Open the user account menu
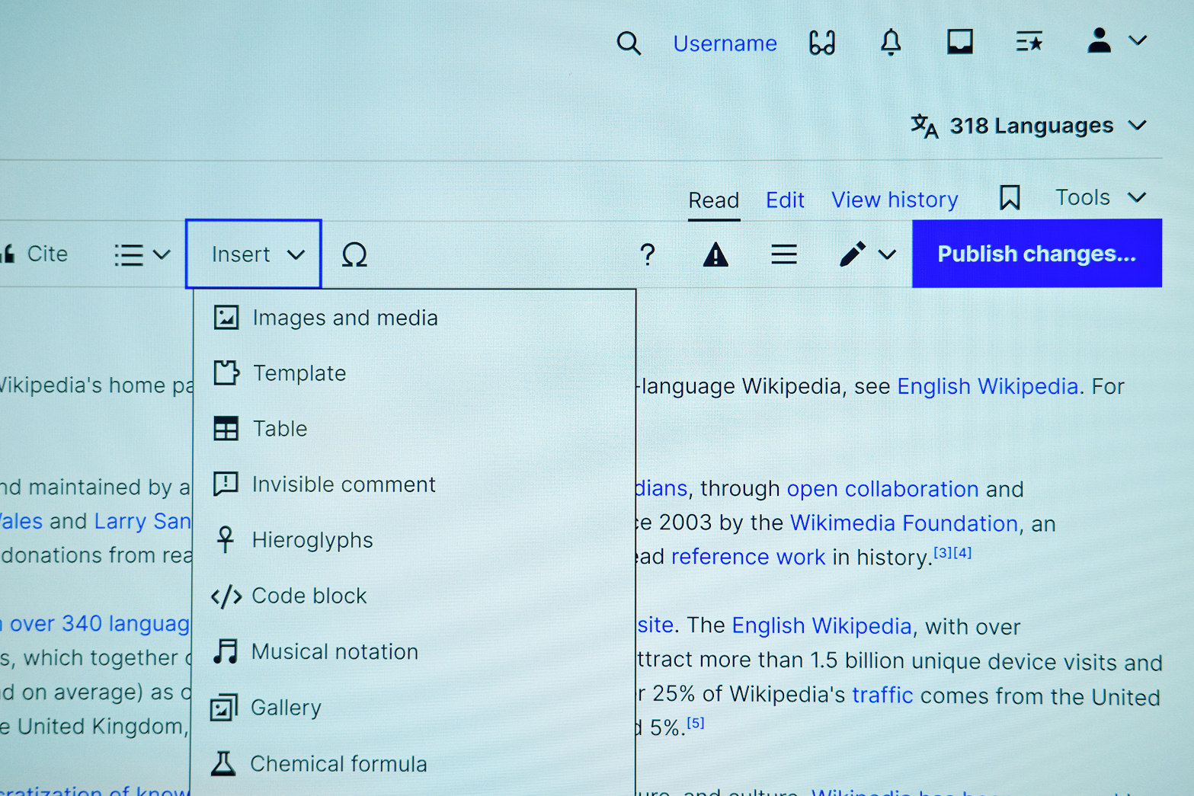 (1116, 40)
